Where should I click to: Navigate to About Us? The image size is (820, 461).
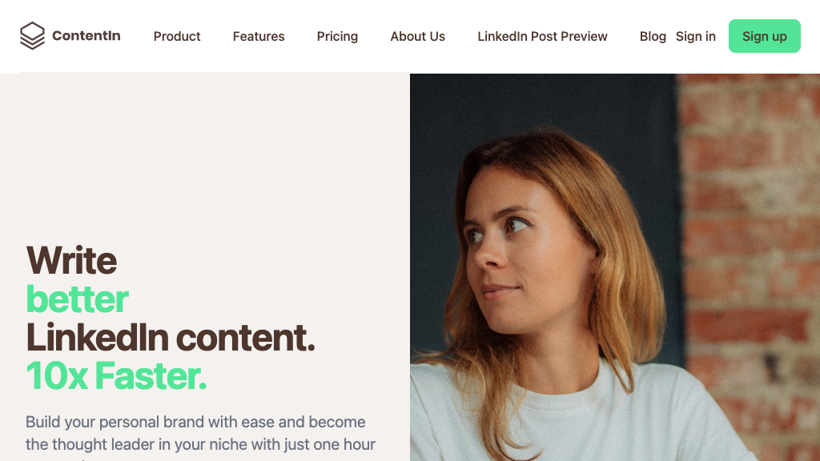417,36
